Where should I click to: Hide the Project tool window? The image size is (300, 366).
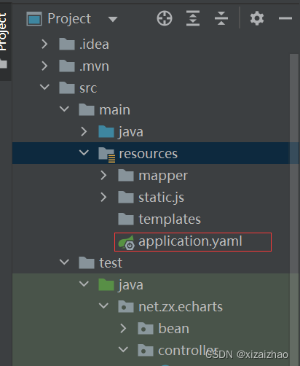285,18
